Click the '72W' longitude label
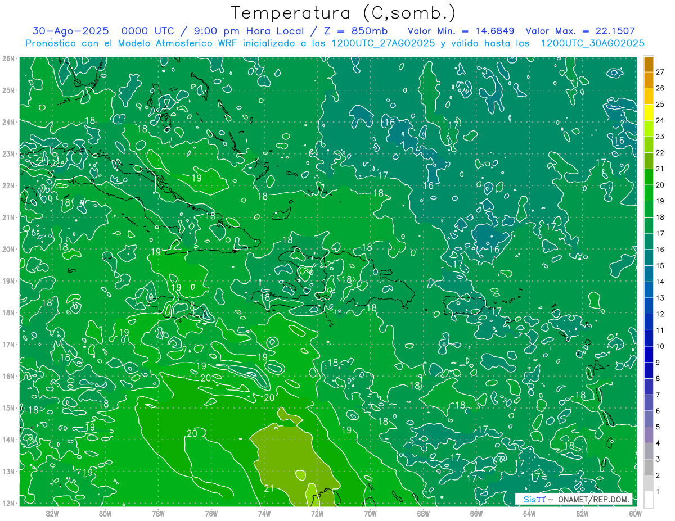This screenshot has height=521, width=675. pos(317,513)
